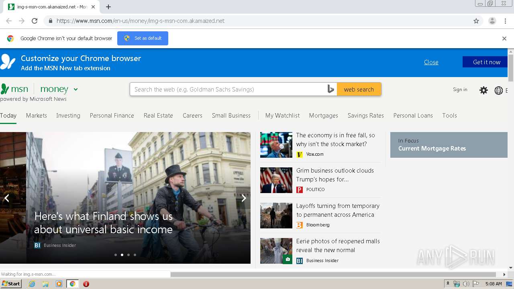The image size is (514, 289).
Task: Show hidden system tray icons
Action: (448, 284)
